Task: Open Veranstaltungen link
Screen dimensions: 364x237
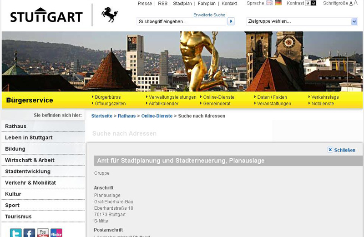Action: (274, 104)
